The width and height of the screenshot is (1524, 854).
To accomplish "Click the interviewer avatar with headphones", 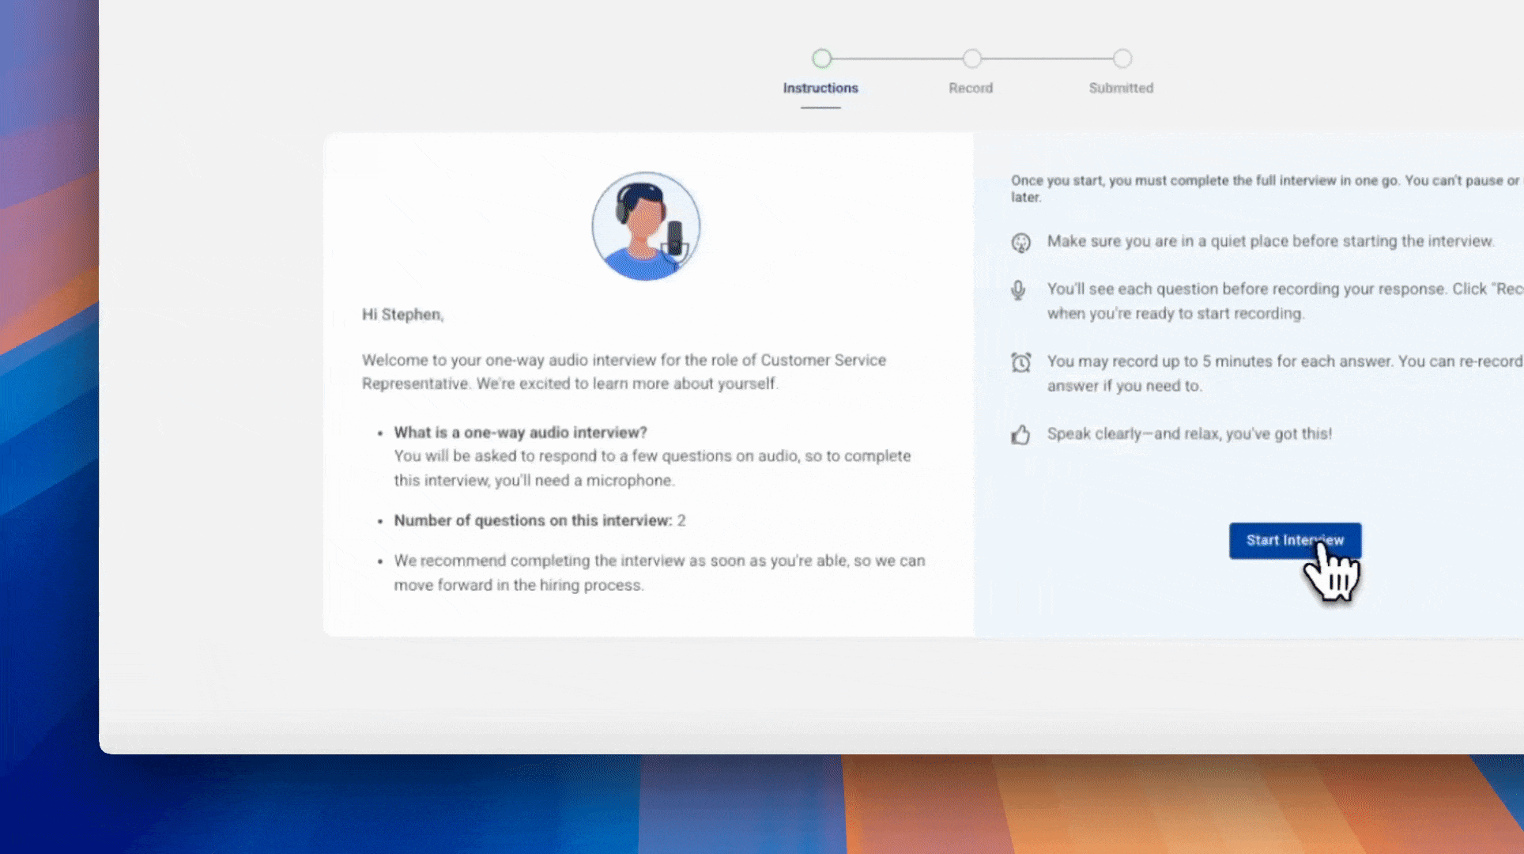I will pyautogui.click(x=646, y=226).
